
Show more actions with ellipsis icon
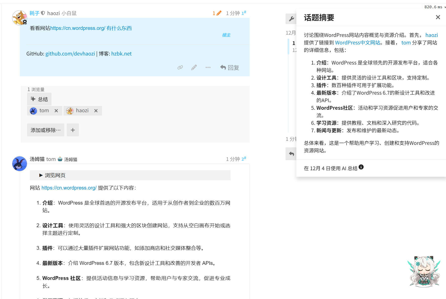(x=208, y=68)
